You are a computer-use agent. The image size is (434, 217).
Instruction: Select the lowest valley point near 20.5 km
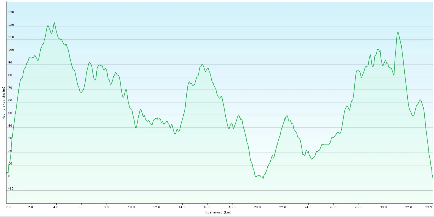click(x=263, y=178)
